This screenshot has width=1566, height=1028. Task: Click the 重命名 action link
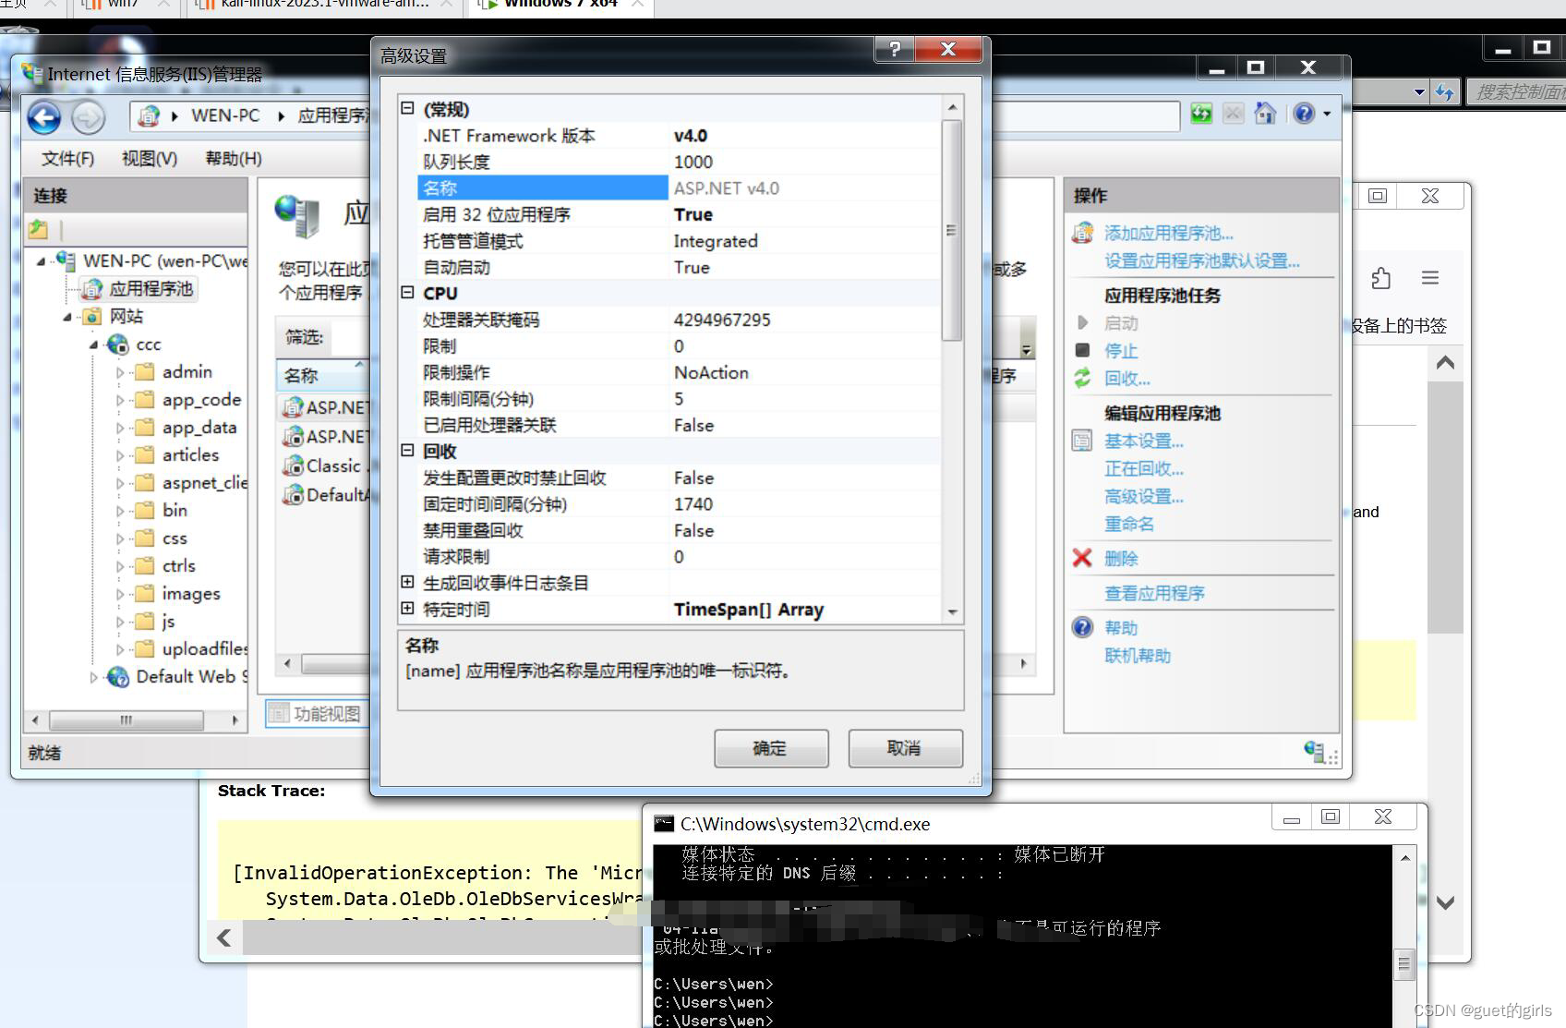tap(1129, 525)
